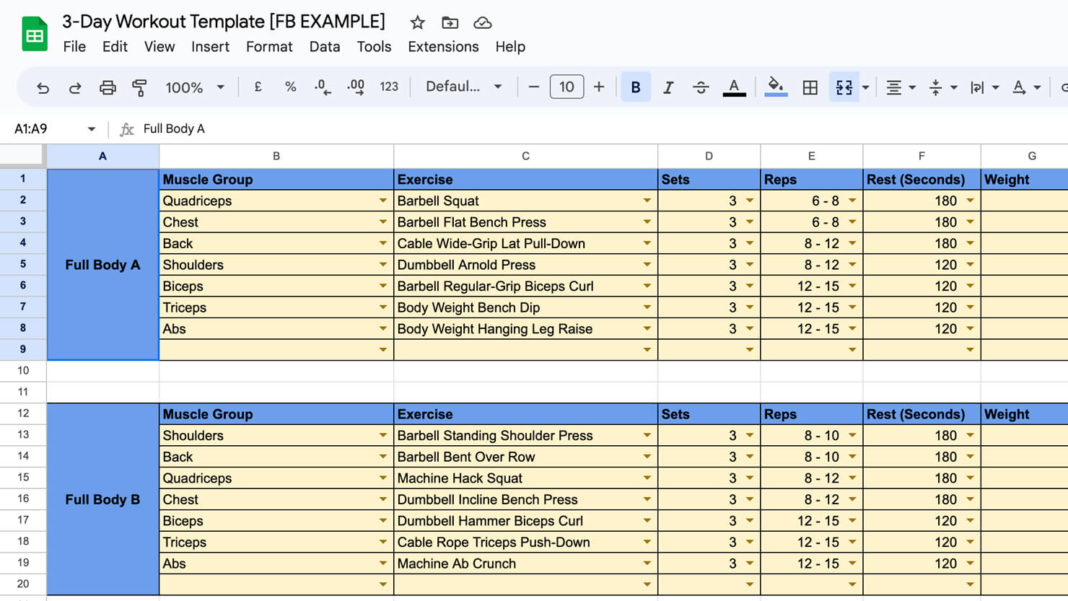Open the Extensions menu
Viewport: 1068px width, 601px height.
click(443, 47)
